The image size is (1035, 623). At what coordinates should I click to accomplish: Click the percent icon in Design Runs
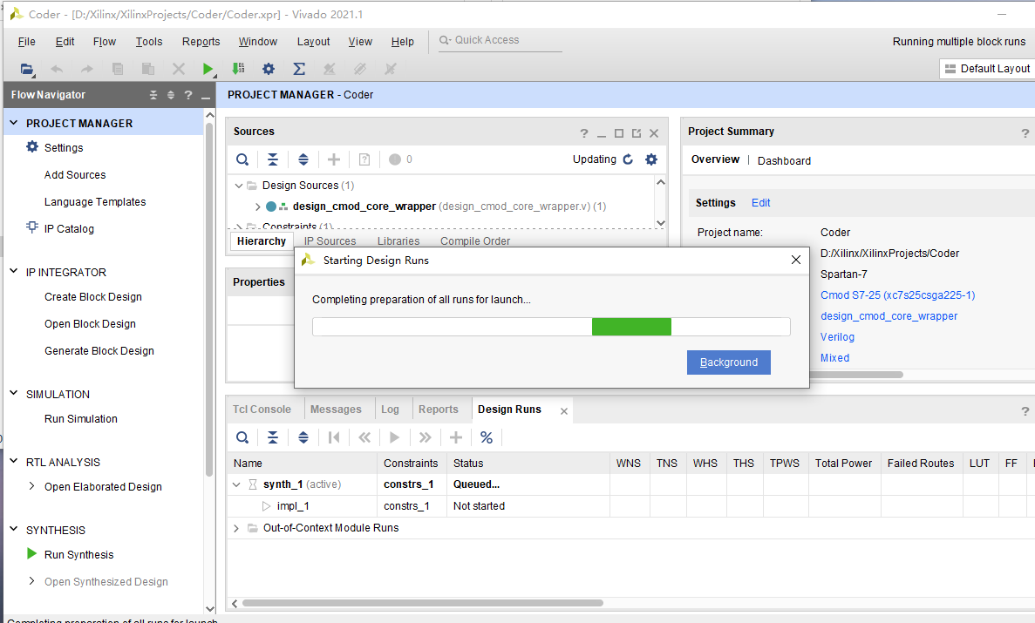point(487,437)
